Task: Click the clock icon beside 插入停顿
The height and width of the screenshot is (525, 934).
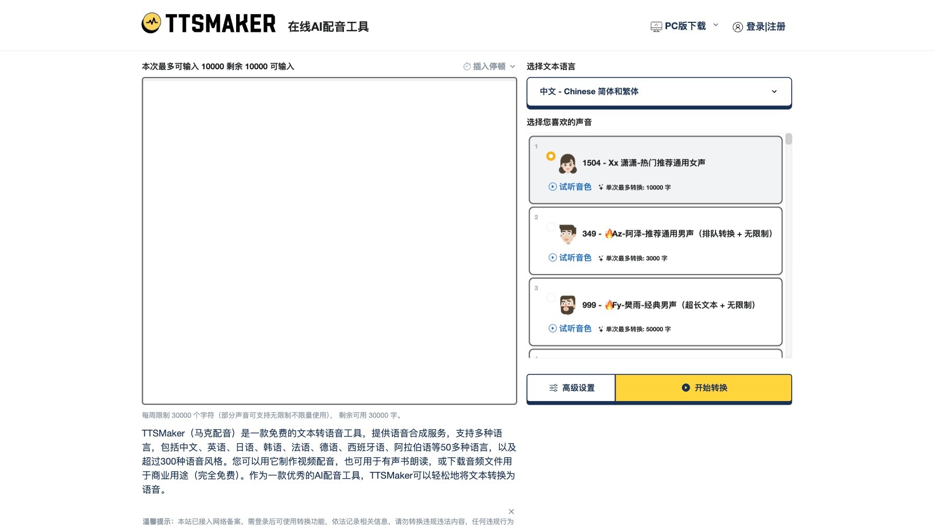Action: (466, 66)
